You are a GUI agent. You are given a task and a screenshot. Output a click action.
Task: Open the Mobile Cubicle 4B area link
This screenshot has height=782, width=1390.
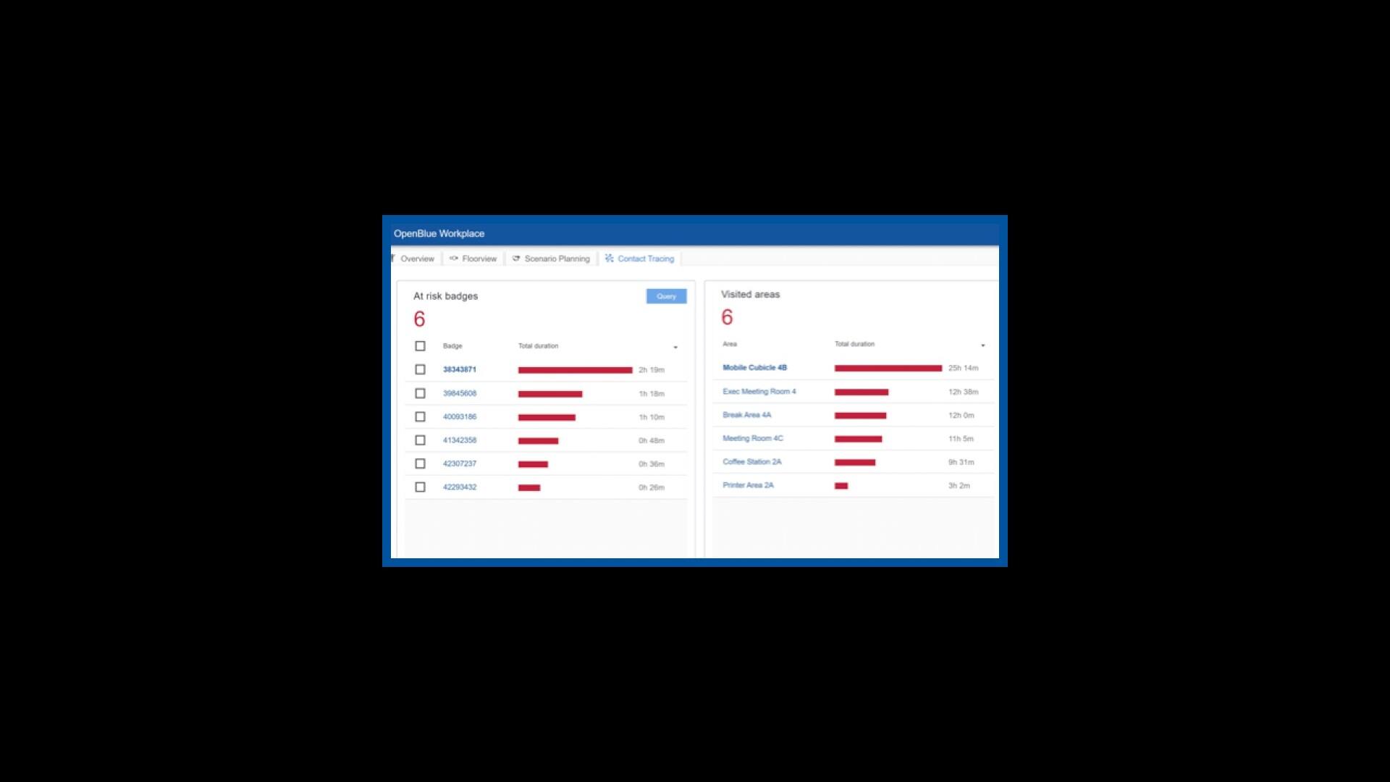click(x=754, y=368)
